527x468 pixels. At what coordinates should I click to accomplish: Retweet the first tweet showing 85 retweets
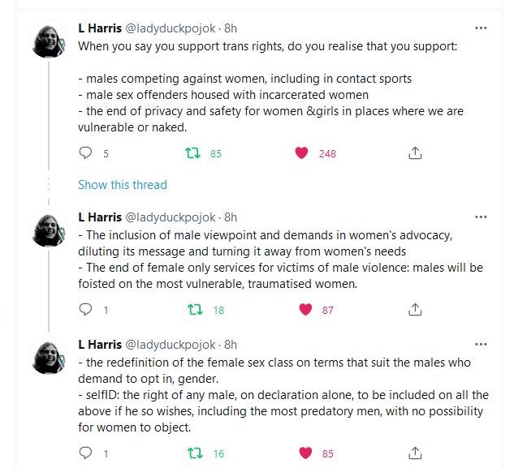point(195,152)
